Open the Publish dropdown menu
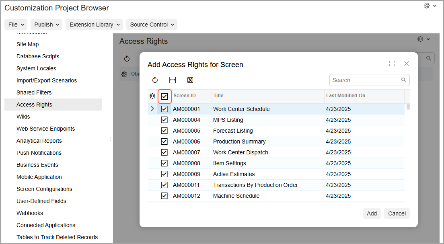This screenshot has width=444, height=244. click(46, 25)
